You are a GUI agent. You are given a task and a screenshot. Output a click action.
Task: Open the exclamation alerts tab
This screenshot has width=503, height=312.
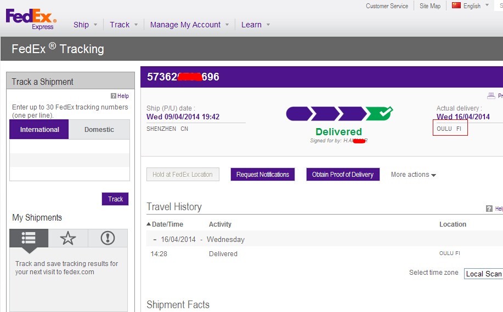[108, 238]
